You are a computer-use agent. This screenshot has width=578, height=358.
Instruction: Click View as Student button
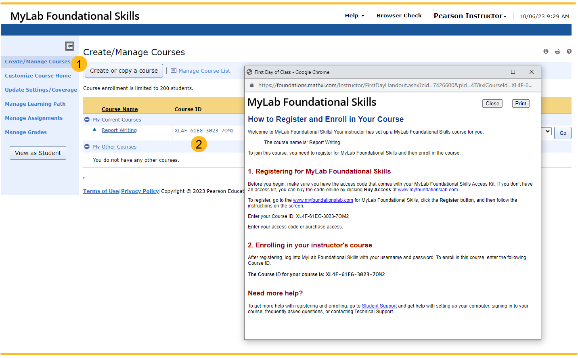click(38, 153)
